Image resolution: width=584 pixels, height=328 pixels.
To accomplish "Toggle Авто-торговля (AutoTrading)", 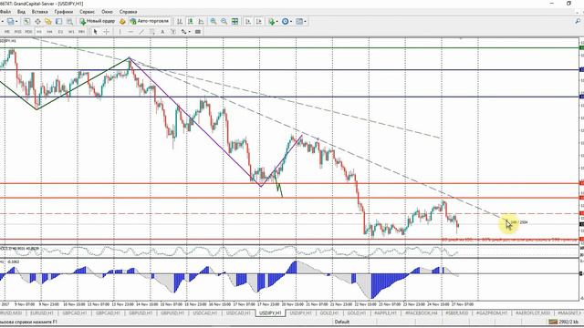I will click(150, 22).
